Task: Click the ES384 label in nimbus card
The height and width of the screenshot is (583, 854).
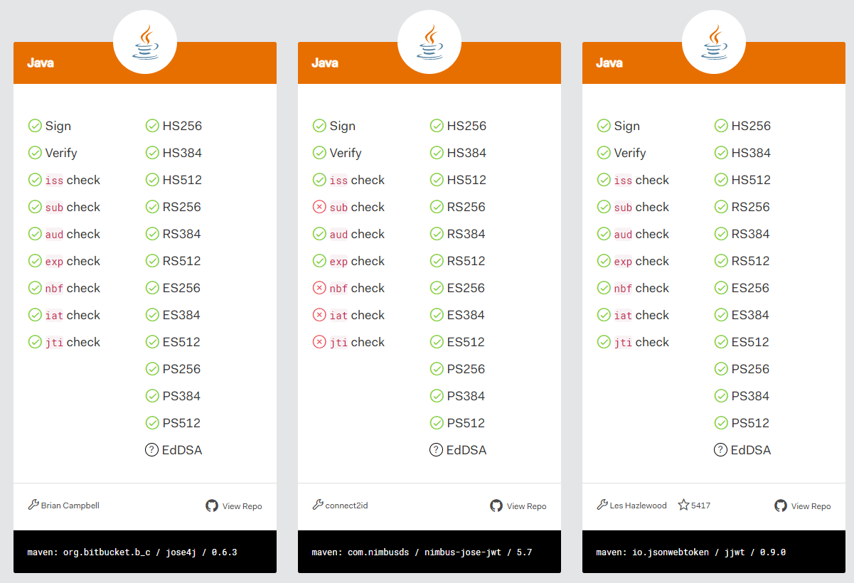Action: tap(466, 315)
